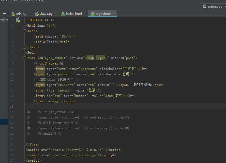The image size is (226, 163).
Task: Close the index.html tab
Action: pyautogui.click(x=85, y=13)
